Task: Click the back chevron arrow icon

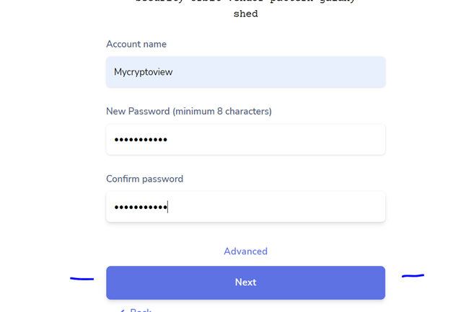Action: [x=123, y=311]
